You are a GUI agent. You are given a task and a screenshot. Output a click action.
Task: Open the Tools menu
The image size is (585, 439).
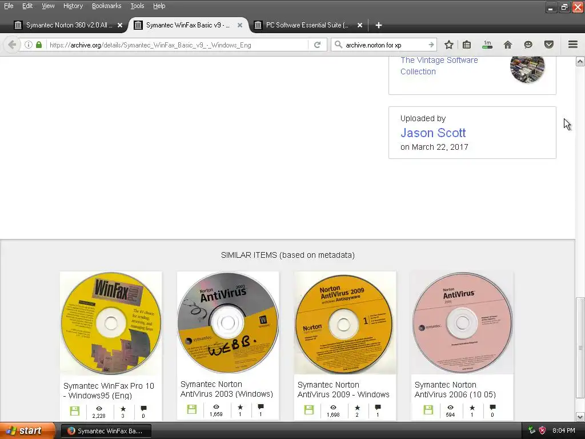(137, 6)
